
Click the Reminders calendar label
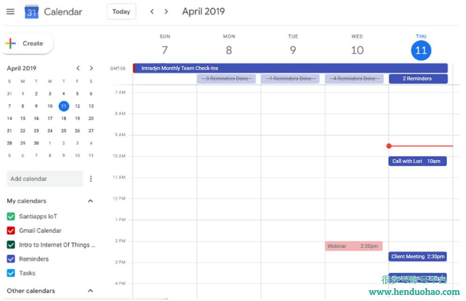tap(34, 259)
